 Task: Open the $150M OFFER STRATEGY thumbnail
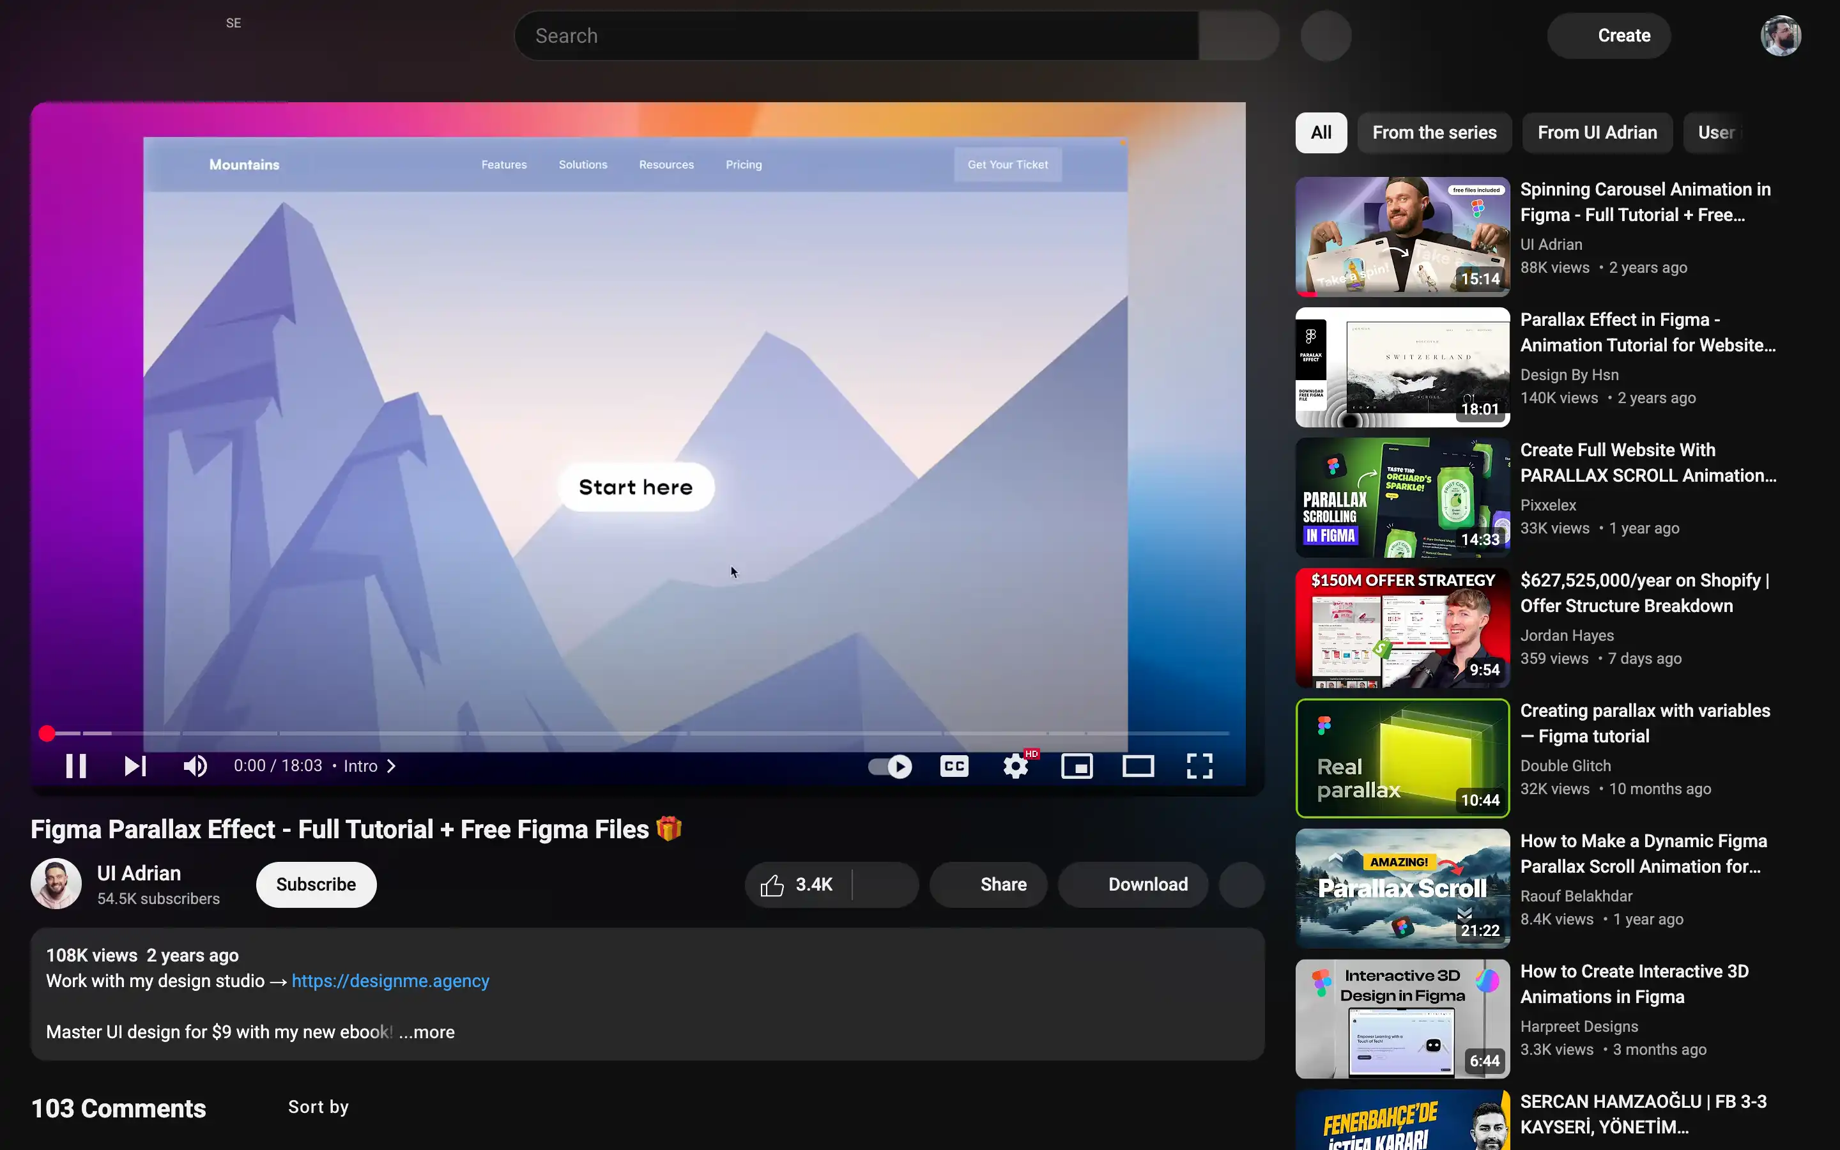pos(1402,627)
